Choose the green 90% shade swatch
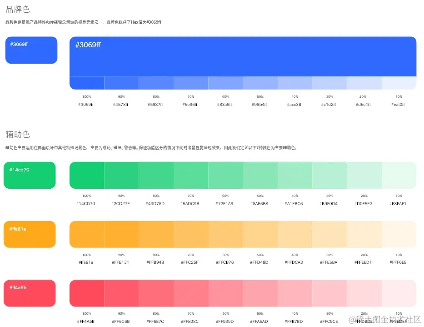 pyautogui.click(x=121, y=175)
